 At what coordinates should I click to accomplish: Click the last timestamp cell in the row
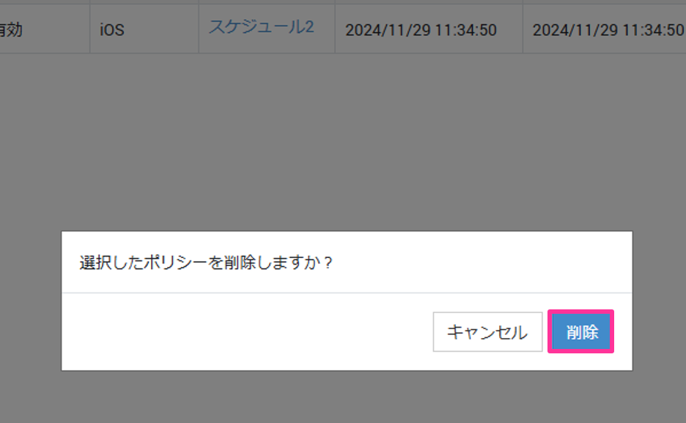(605, 29)
